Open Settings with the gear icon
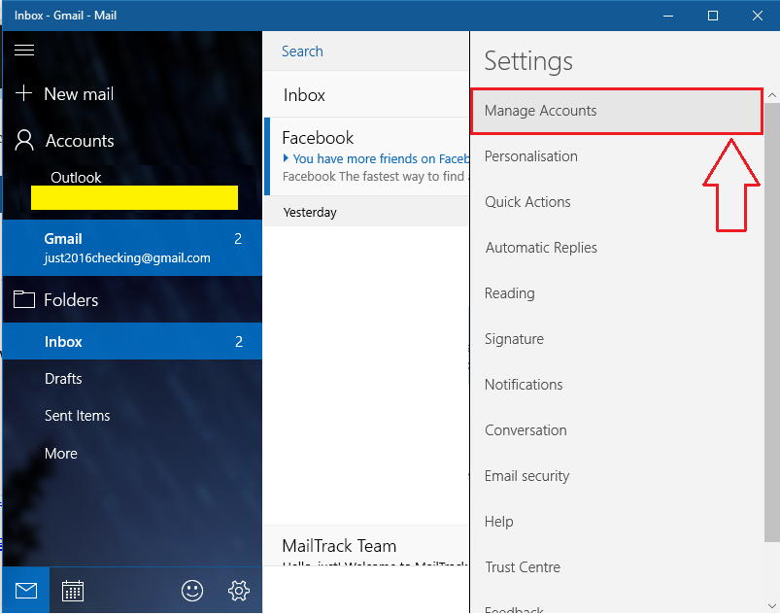This screenshot has width=780, height=615. point(239,590)
